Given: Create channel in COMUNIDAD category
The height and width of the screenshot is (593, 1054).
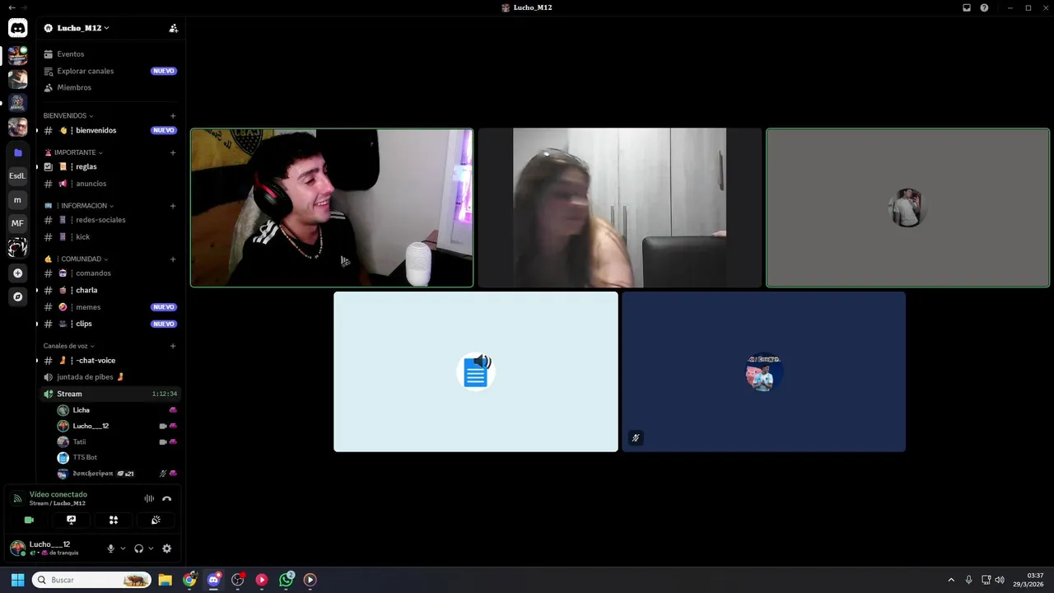Looking at the screenshot, I should pyautogui.click(x=173, y=259).
